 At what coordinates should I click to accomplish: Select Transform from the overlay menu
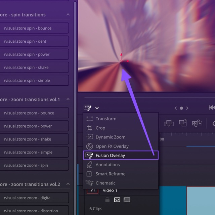[x=106, y=119]
